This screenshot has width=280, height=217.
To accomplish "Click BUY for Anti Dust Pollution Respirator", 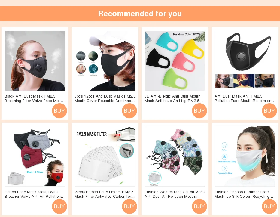I will [269, 110].
